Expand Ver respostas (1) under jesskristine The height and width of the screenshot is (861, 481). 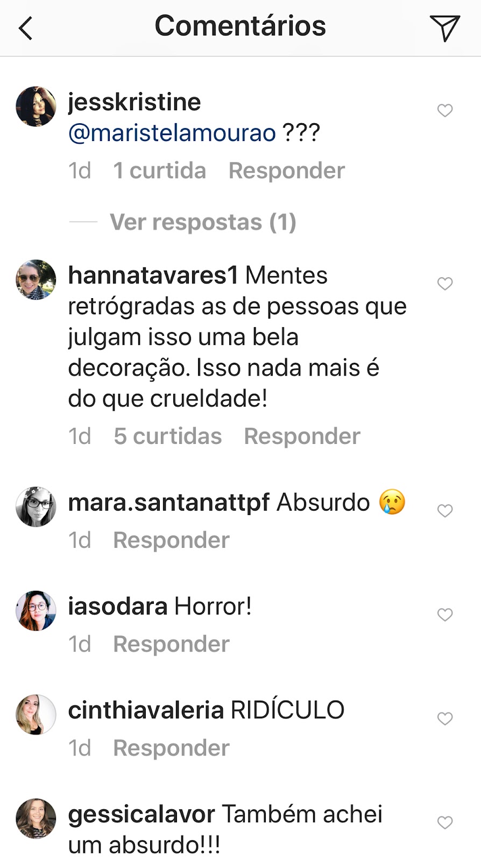(203, 222)
